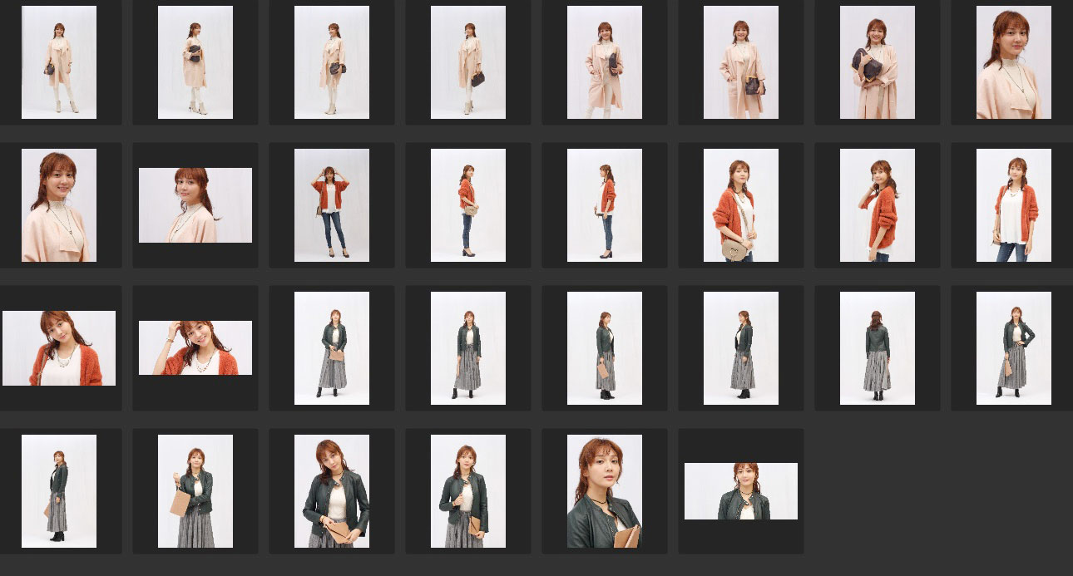Image resolution: width=1073 pixels, height=576 pixels.
Task: Click green jacket photo with hand at collar, clutch low
Action: point(332,491)
